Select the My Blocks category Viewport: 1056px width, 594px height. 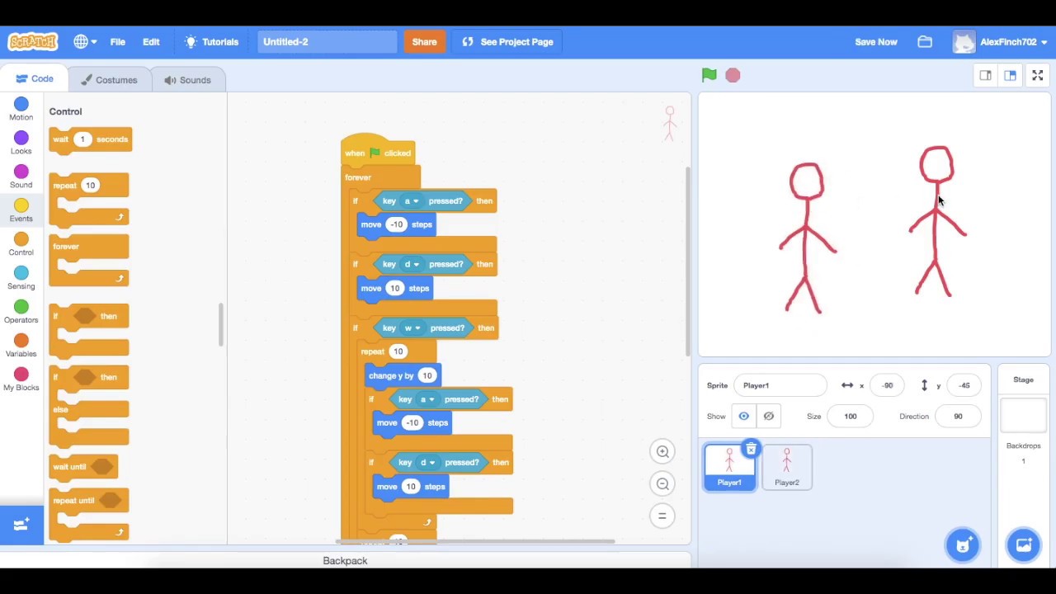point(21,379)
